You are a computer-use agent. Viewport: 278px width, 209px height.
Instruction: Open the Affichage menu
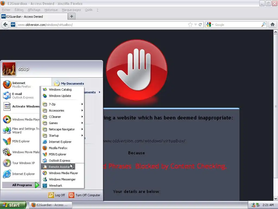click(34, 10)
